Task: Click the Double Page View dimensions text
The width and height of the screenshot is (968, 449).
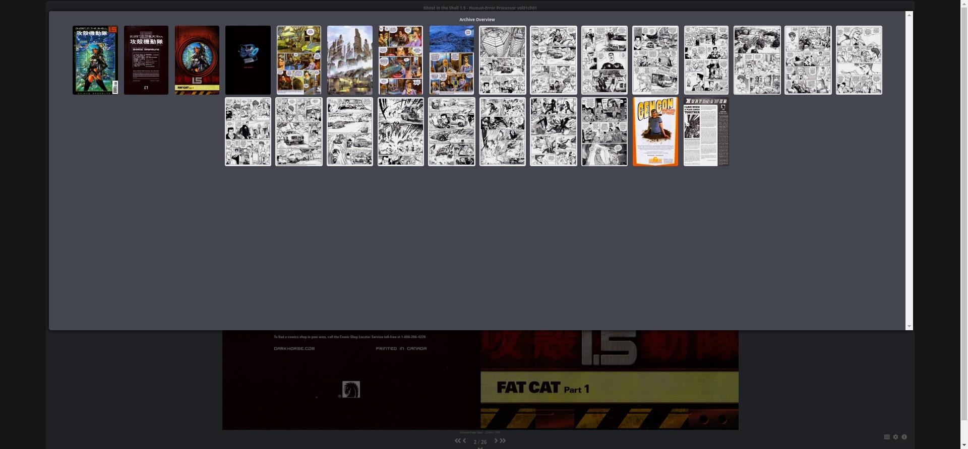Action: tap(480, 432)
